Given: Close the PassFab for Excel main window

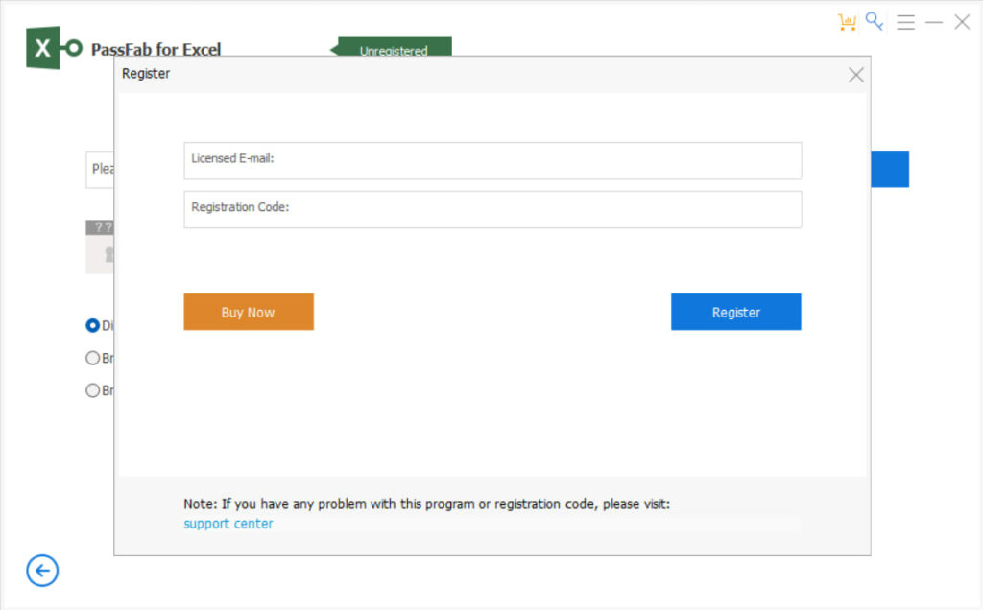Looking at the screenshot, I should (x=962, y=22).
